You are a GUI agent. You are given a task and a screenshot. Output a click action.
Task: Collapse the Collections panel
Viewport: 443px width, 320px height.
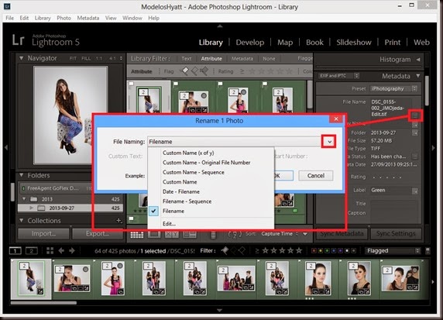click(21, 221)
